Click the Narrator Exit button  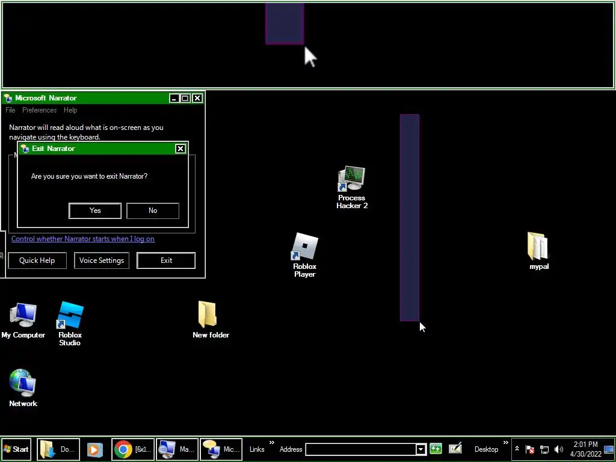click(166, 260)
